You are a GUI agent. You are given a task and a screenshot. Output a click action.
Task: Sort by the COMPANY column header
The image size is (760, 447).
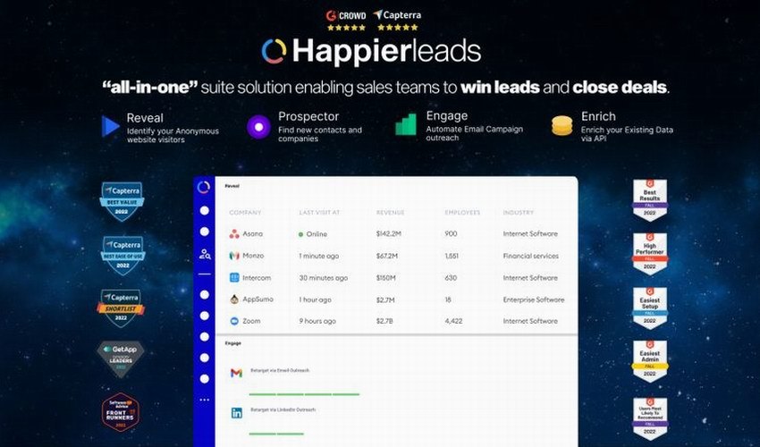tap(245, 213)
